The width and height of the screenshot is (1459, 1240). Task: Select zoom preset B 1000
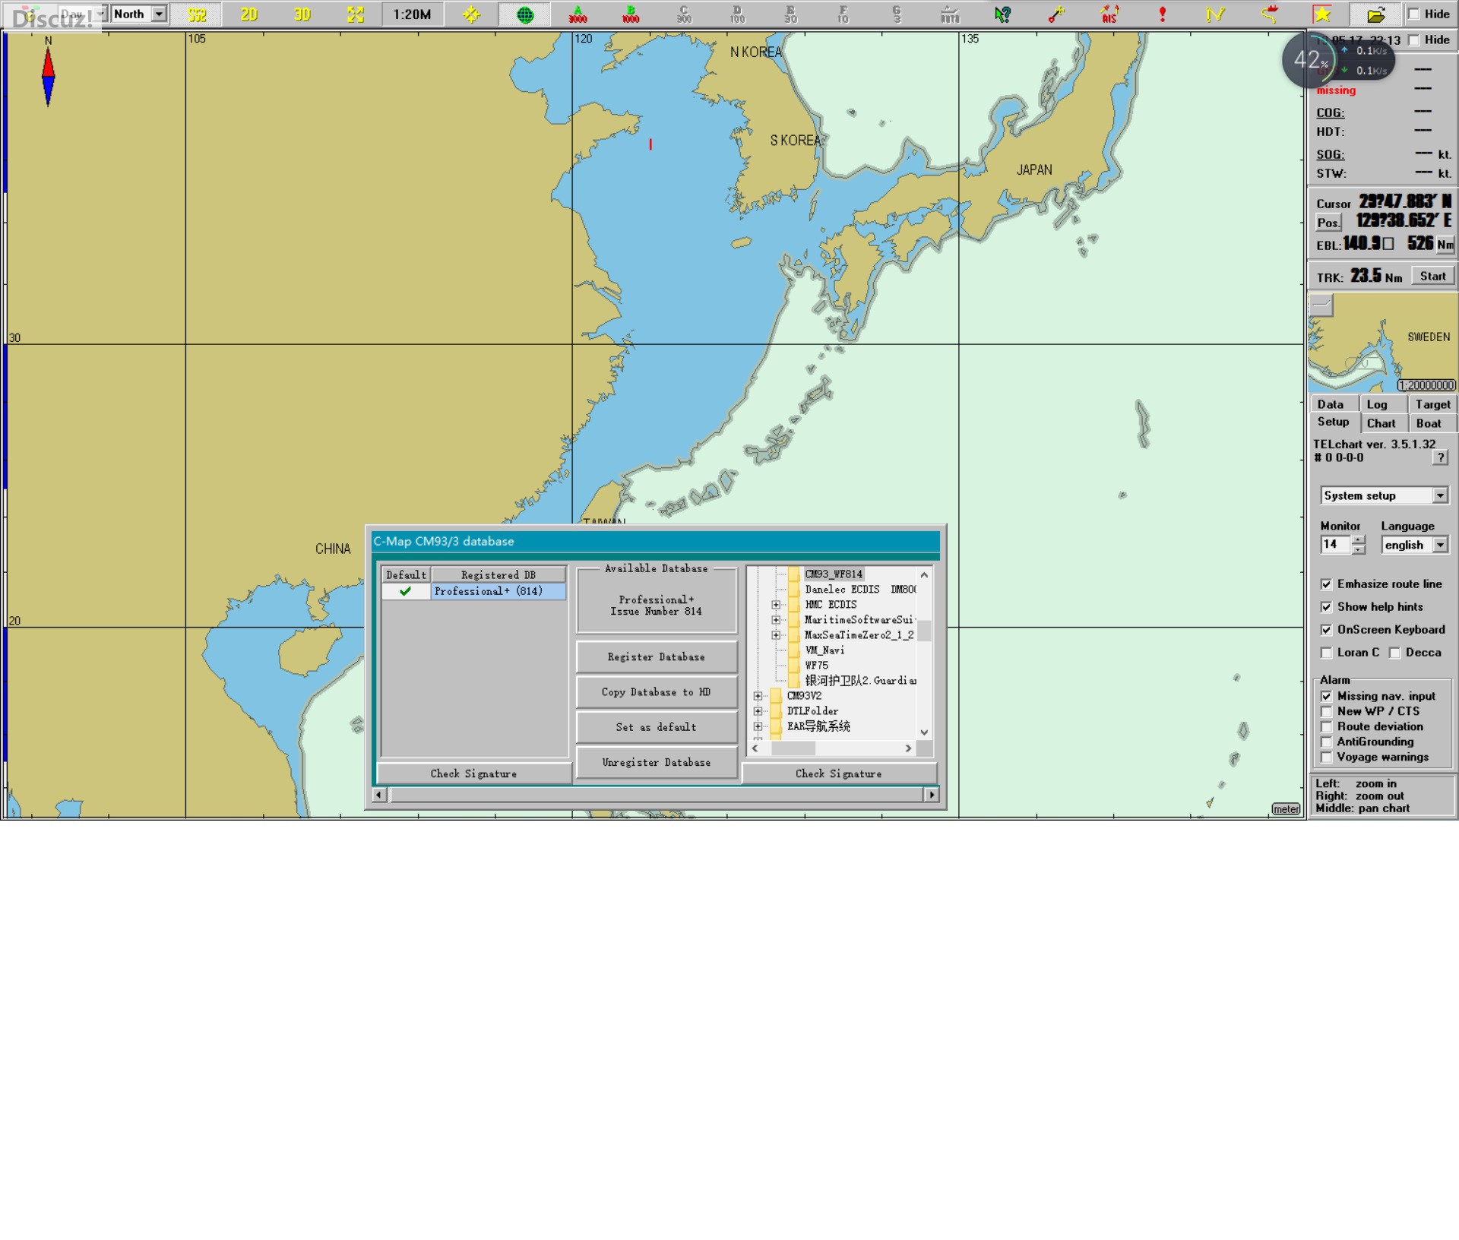tap(631, 14)
